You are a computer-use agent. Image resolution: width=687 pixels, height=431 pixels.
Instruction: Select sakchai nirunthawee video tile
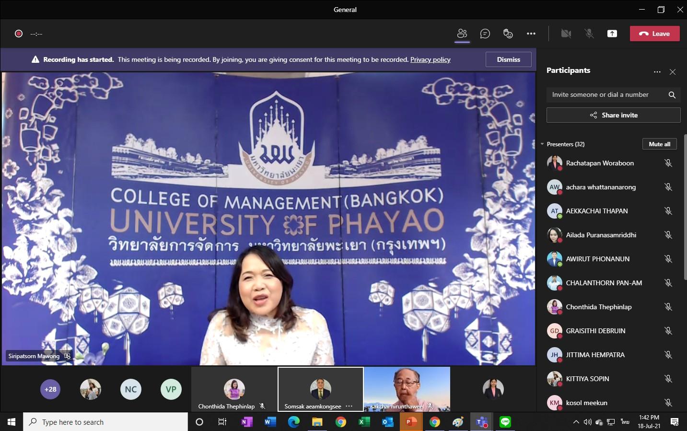(x=407, y=389)
